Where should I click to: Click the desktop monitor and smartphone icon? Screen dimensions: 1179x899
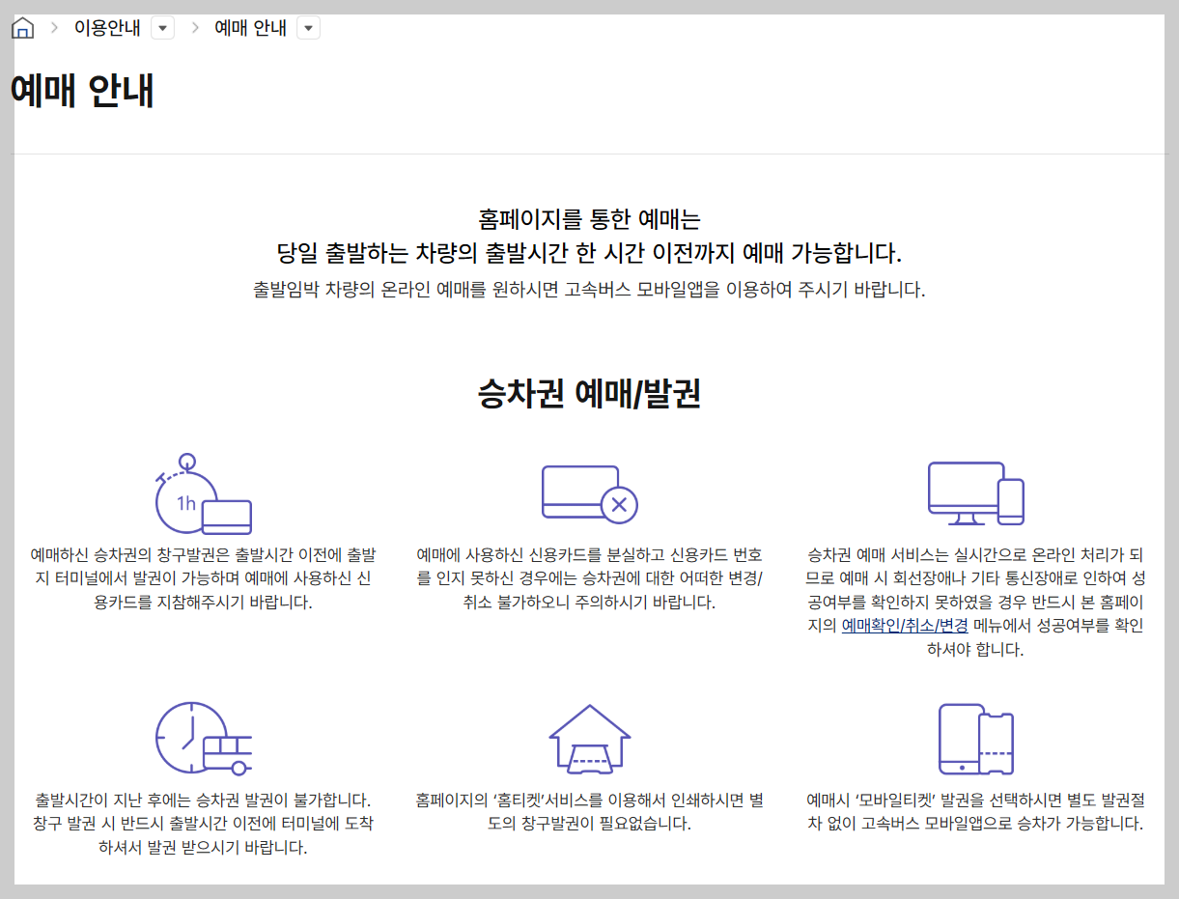point(978,493)
